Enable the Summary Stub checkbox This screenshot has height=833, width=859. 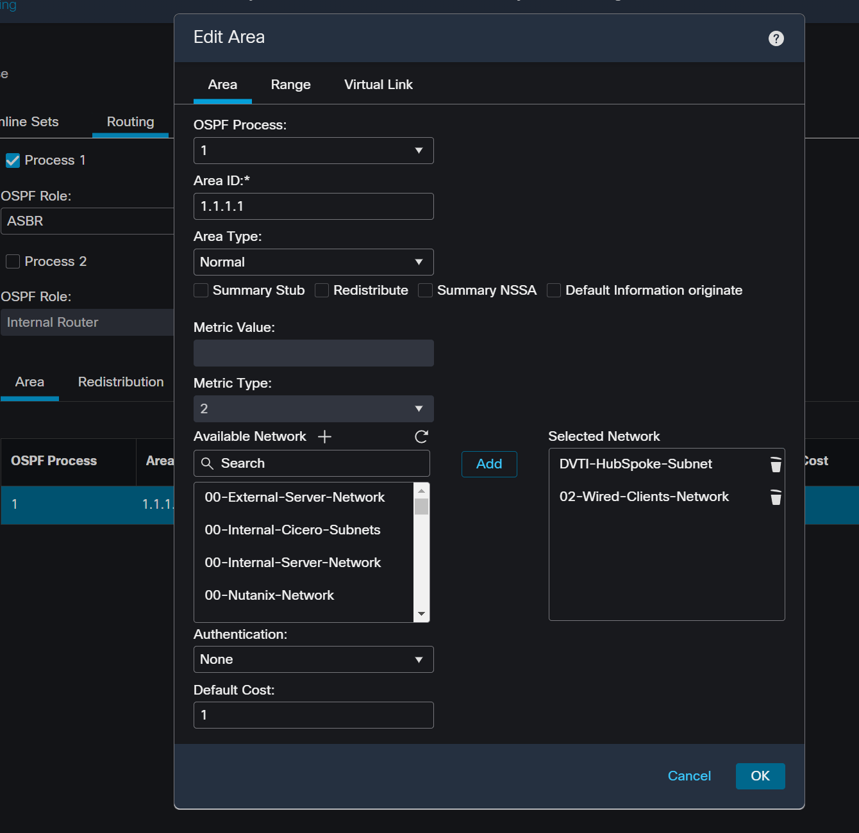(x=201, y=290)
